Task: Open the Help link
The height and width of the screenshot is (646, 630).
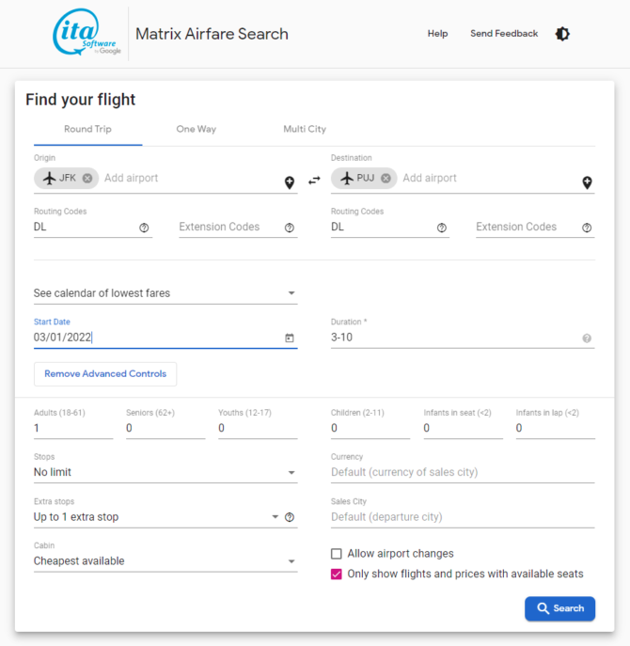Action: pyautogui.click(x=437, y=34)
